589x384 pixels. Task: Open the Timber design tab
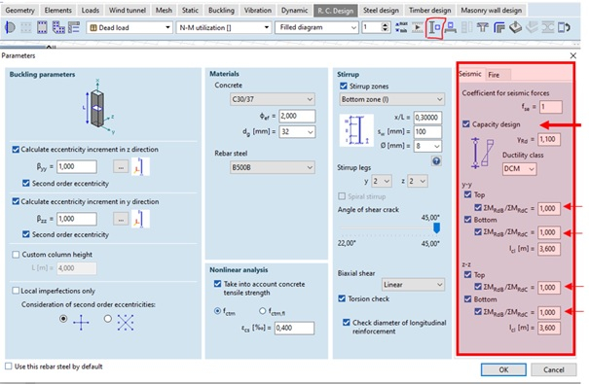pyautogui.click(x=429, y=11)
